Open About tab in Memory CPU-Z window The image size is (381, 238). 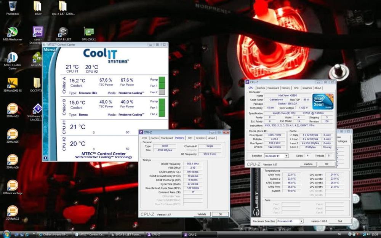(211, 138)
